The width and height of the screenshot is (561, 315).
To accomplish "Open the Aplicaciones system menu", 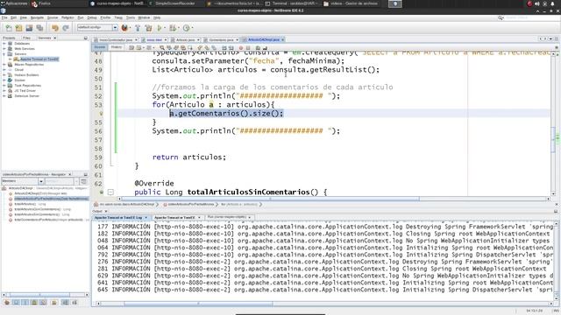I will 14,3.
